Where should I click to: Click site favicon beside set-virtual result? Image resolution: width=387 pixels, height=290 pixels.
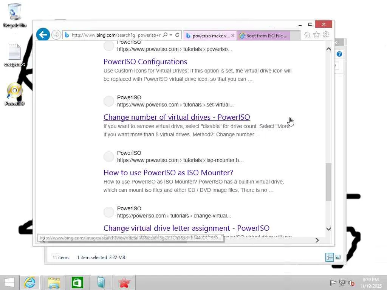pyautogui.click(x=108, y=101)
